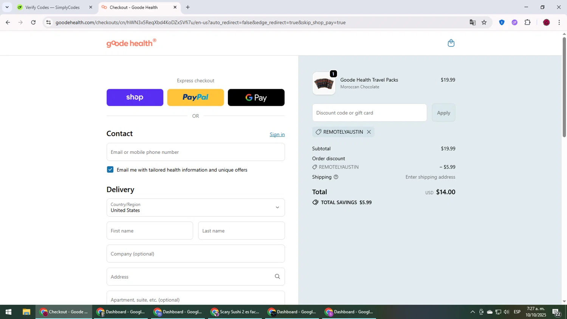567x319 pixels.
Task: Click the Moroccan Chocolate variant text
Action: click(x=359, y=87)
